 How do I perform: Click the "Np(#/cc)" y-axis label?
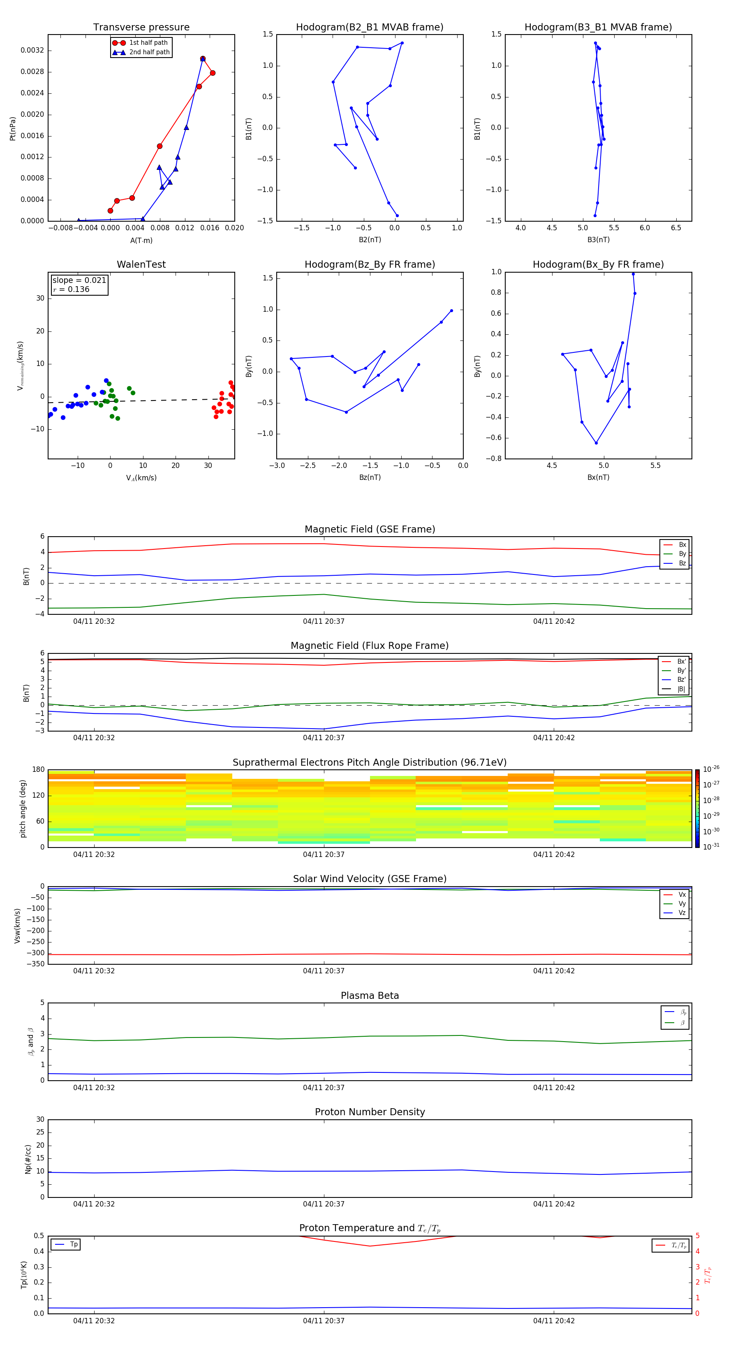click(28, 1159)
